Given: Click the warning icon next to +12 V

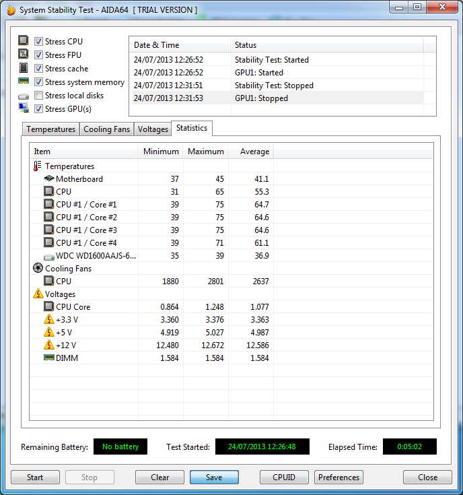Looking at the screenshot, I should 48,345.
